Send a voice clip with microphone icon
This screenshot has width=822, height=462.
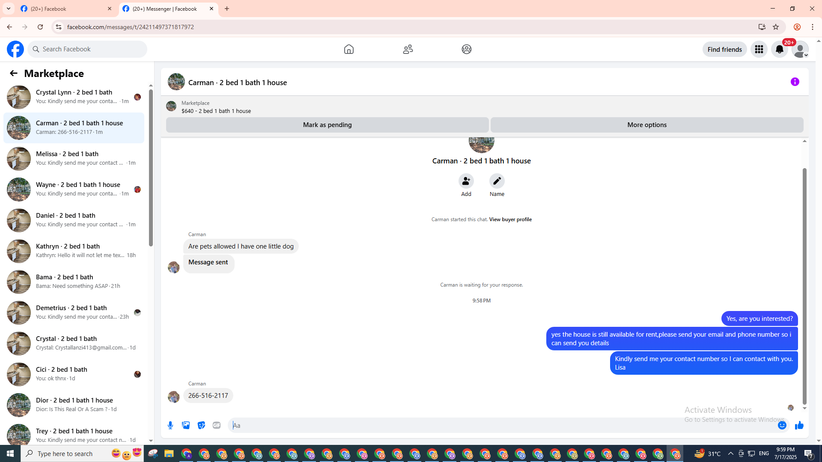[x=170, y=425]
